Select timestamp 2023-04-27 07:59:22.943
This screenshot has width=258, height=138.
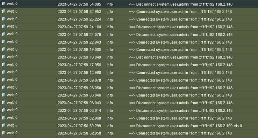pyautogui.click(x=79, y=42)
